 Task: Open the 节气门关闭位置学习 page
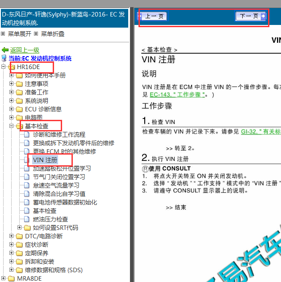[x=59, y=177]
